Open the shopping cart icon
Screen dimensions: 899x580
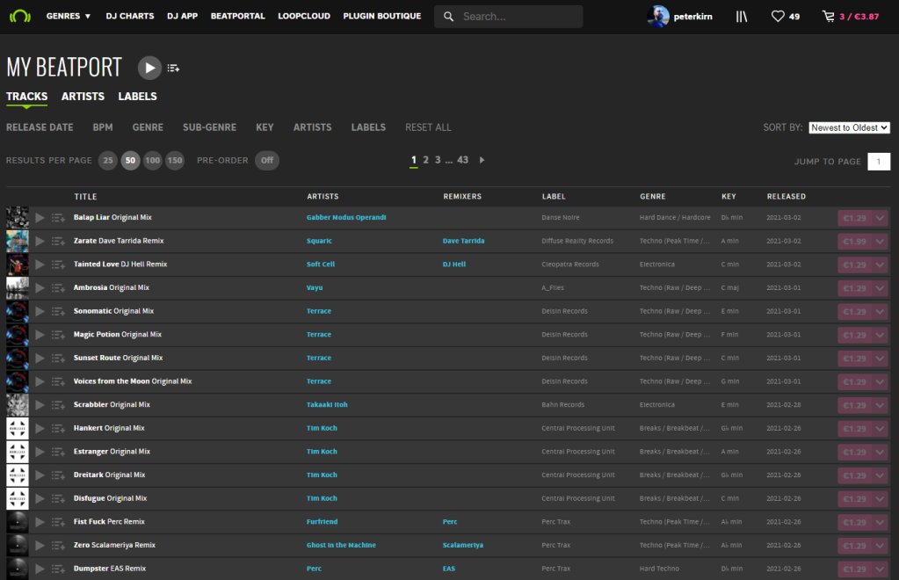tap(828, 16)
